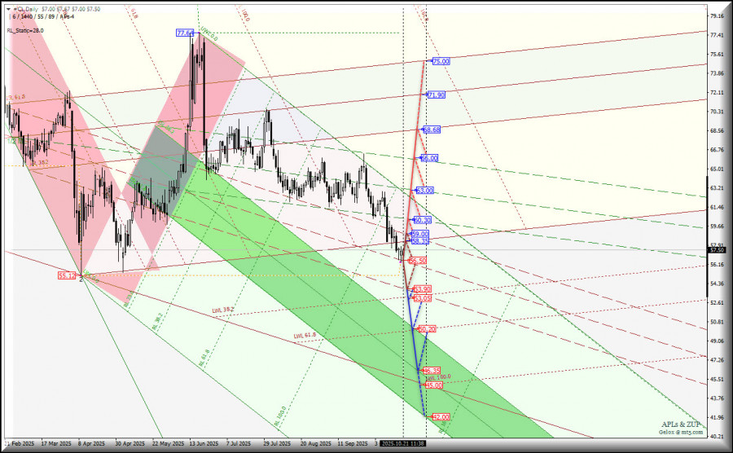Click the 45.00 red price label
Image resolution: width=733 pixels, height=453 pixels.
434,385
